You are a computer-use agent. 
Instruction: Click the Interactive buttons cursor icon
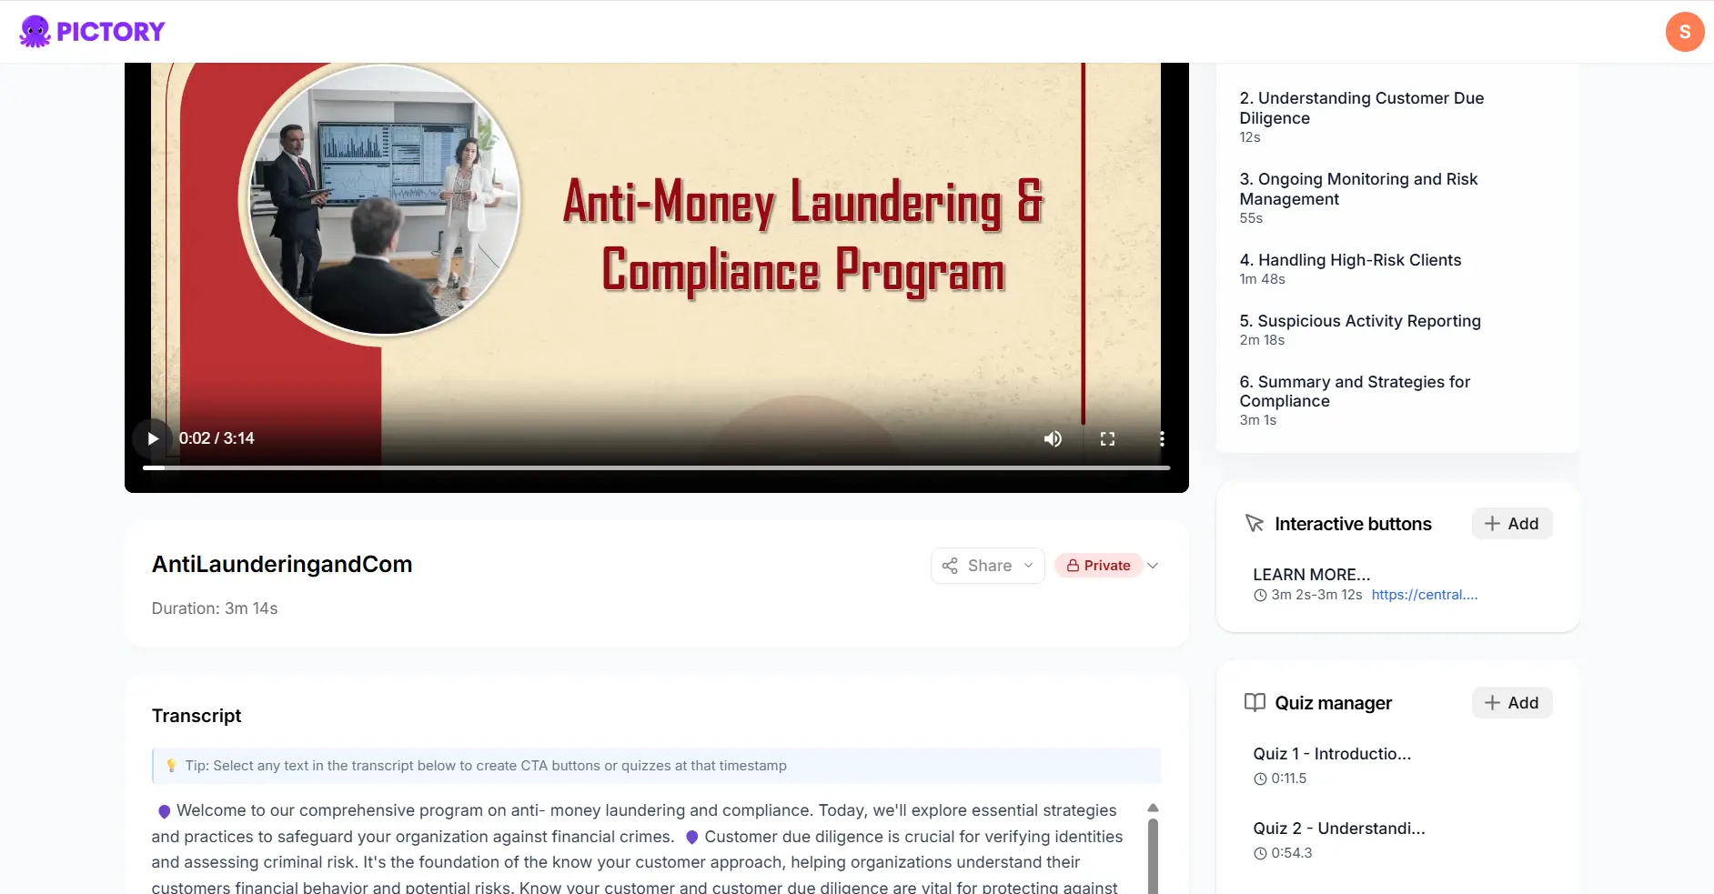(1255, 524)
